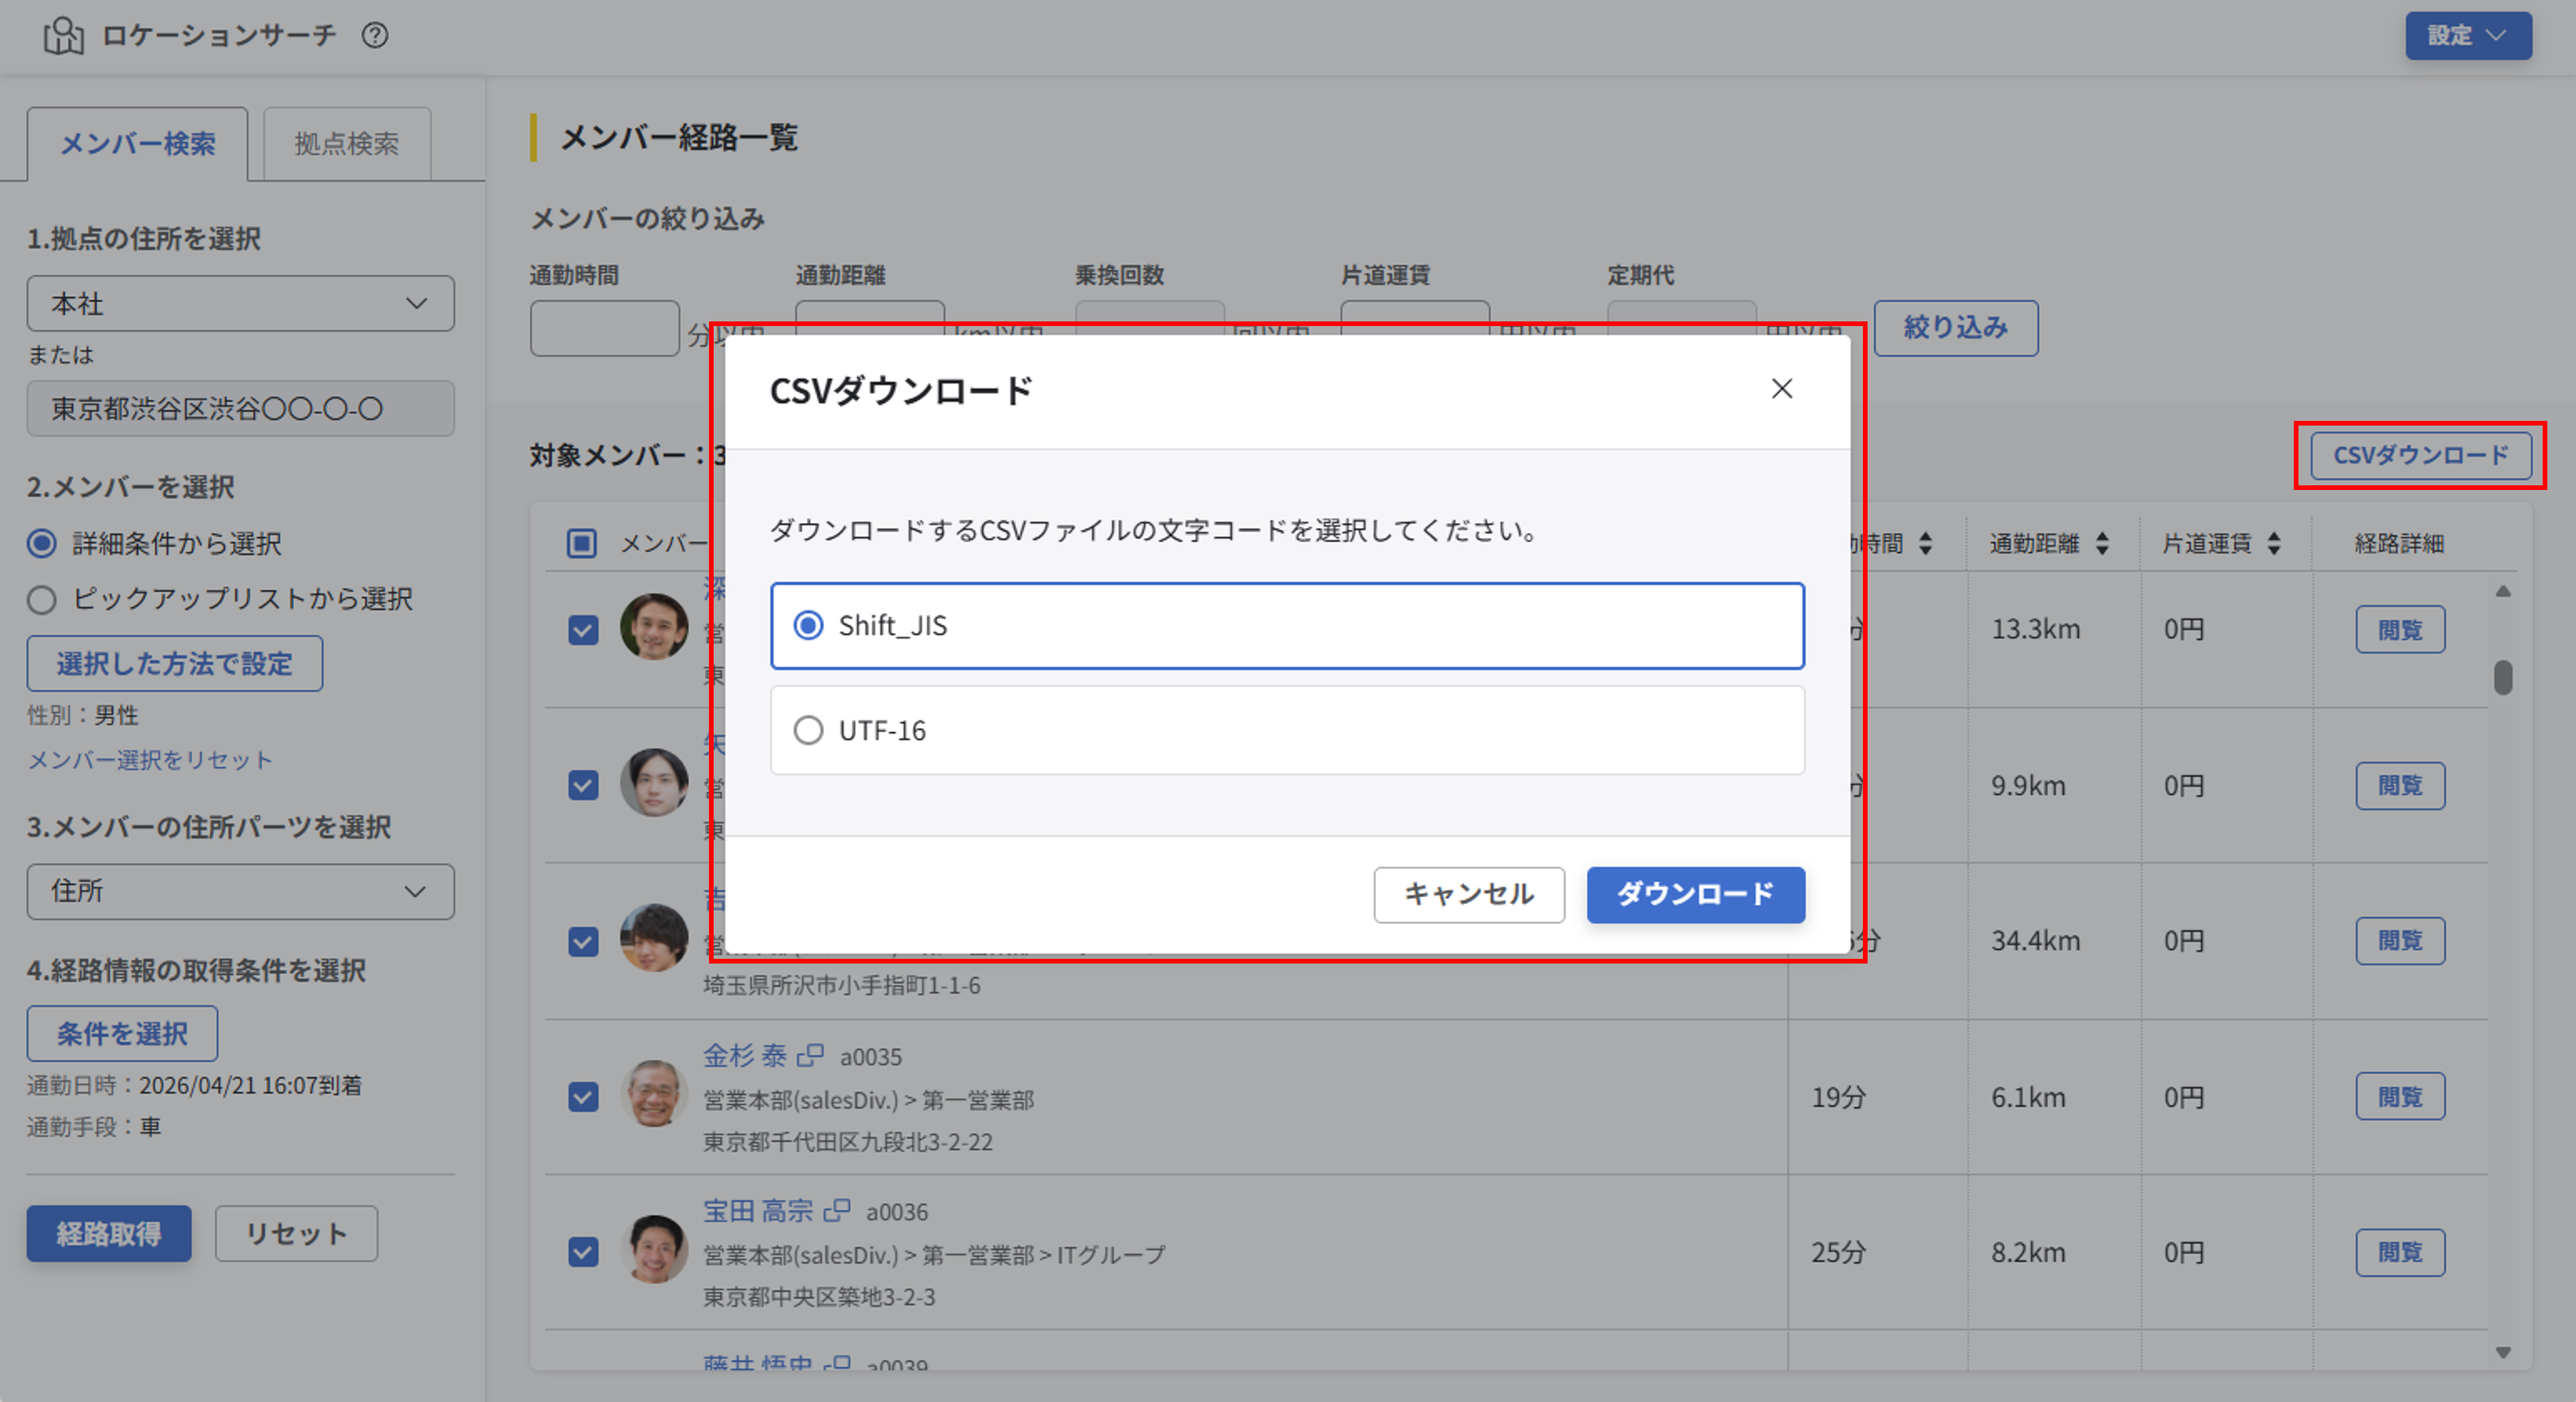Uncheck the member row with 13.3km distance

tap(583, 630)
